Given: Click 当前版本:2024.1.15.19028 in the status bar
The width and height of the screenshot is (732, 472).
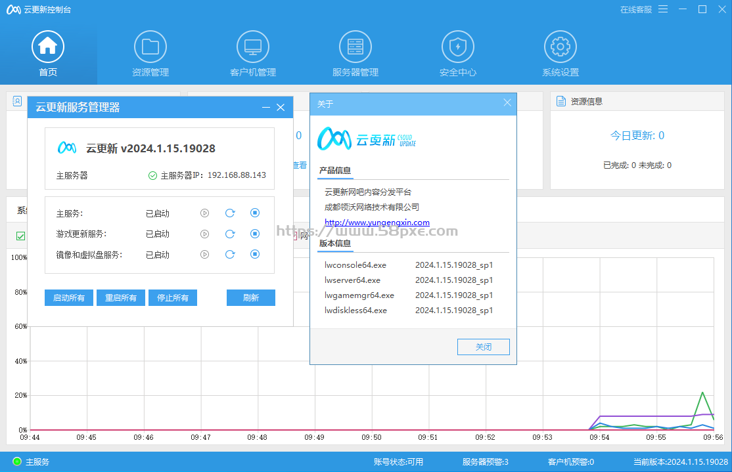Looking at the screenshot, I should point(681,461).
